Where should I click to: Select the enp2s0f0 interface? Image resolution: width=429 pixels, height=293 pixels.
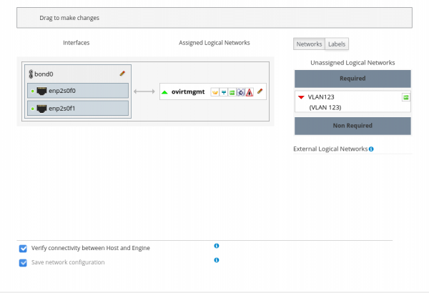tap(77, 91)
